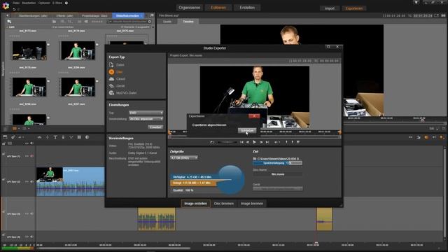448x252 pixels.
Task: Click play in the exporter preview
Action: point(254,142)
